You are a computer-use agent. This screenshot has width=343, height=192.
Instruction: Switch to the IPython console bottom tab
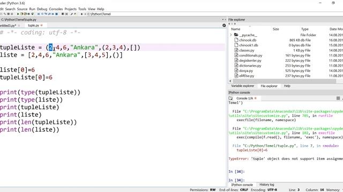coord(242,185)
